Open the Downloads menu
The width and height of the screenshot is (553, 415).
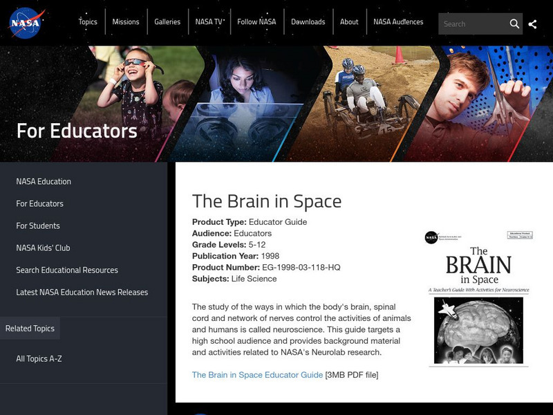coord(308,22)
